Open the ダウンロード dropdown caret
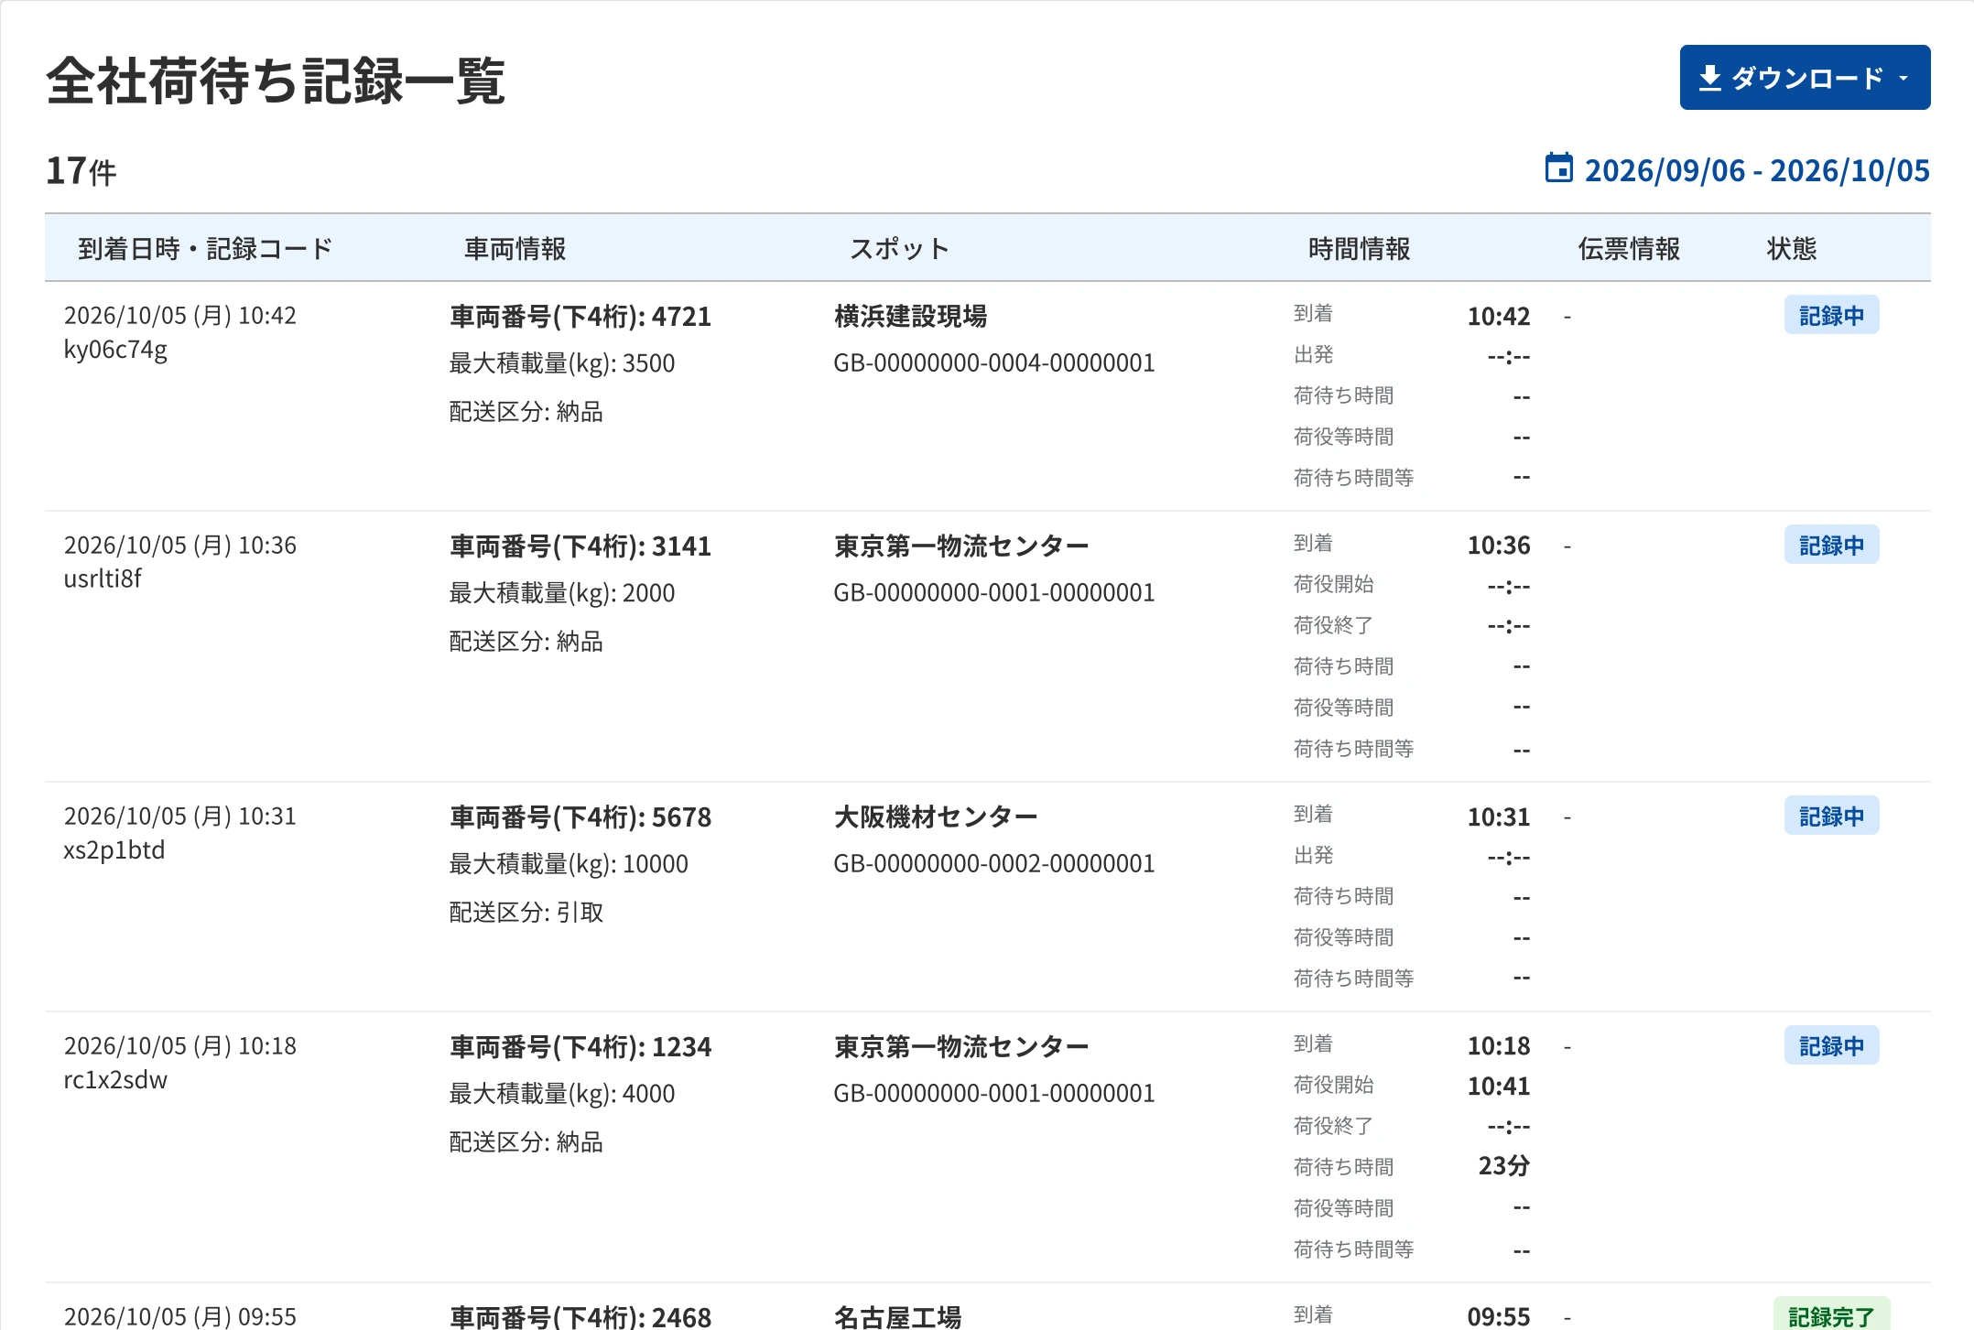This screenshot has height=1330, width=1974. point(1903,78)
